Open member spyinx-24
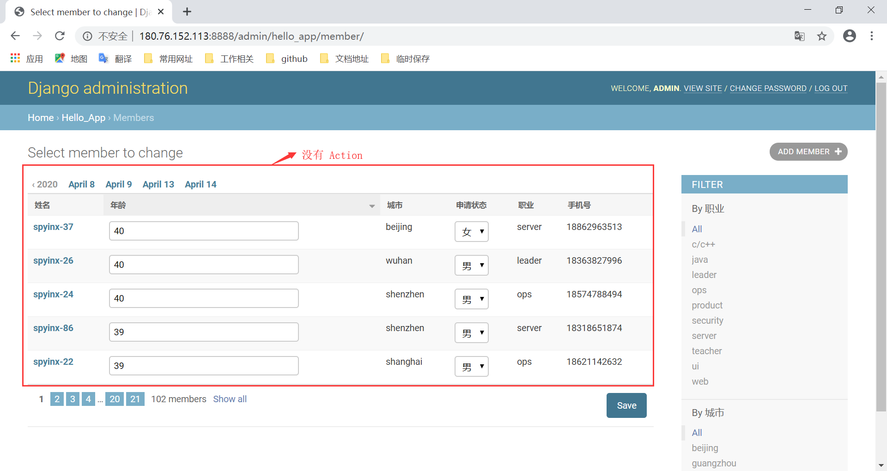Image resolution: width=887 pixels, height=471 pixels. tap(53, 294)
